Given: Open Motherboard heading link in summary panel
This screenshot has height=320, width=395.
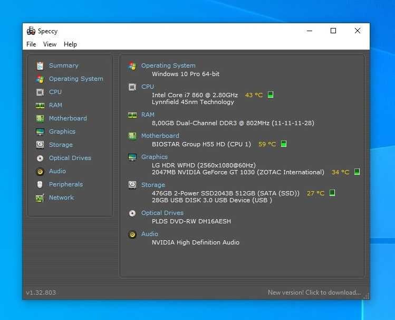Looking at the screenshot, I should [160, 136].
